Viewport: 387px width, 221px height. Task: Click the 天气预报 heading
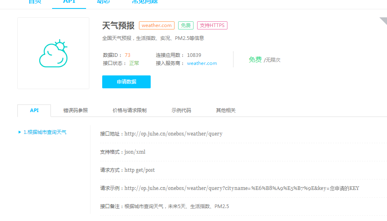point(118,26)
